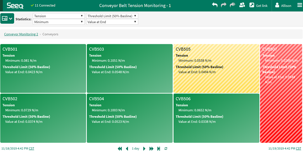Click the redo-all double arrow icon
This screenshot has width=303, height=151.
232,5
